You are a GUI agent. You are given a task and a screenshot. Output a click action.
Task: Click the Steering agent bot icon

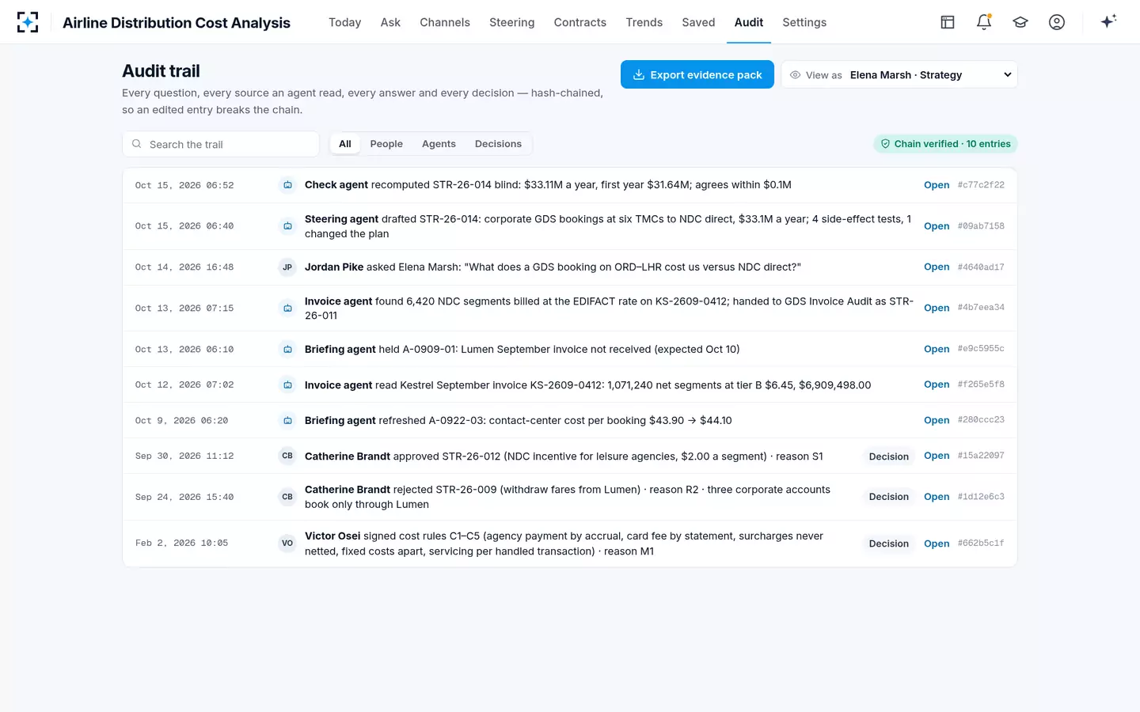coord(287,226)
